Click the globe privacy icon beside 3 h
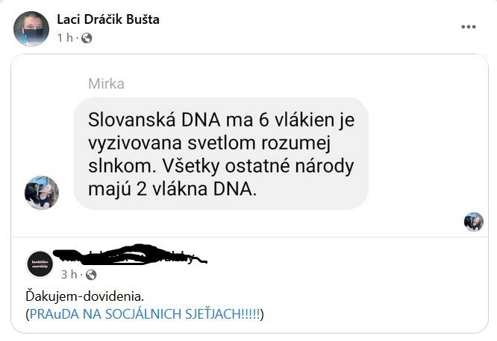The height and width of the screenshot is (341, 497). (91, 275)
